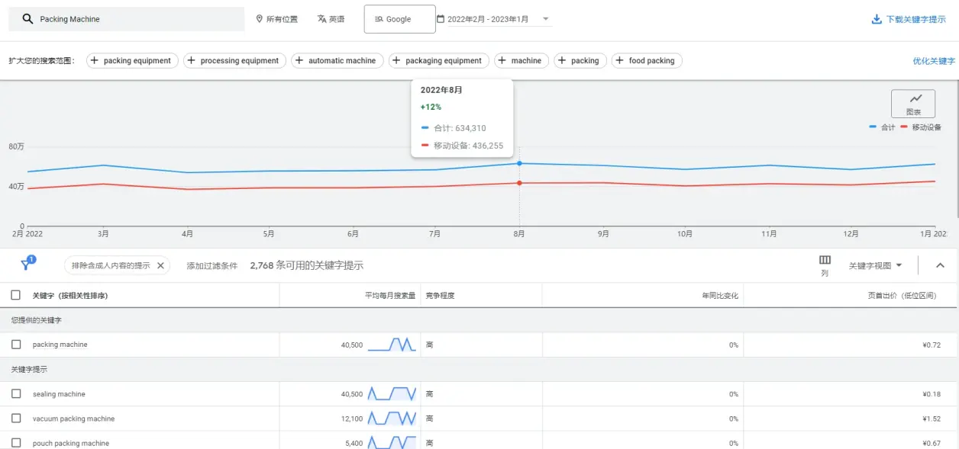Open the location pin filter 所有位置
959x449 pixels.
[x=276, y=19]
